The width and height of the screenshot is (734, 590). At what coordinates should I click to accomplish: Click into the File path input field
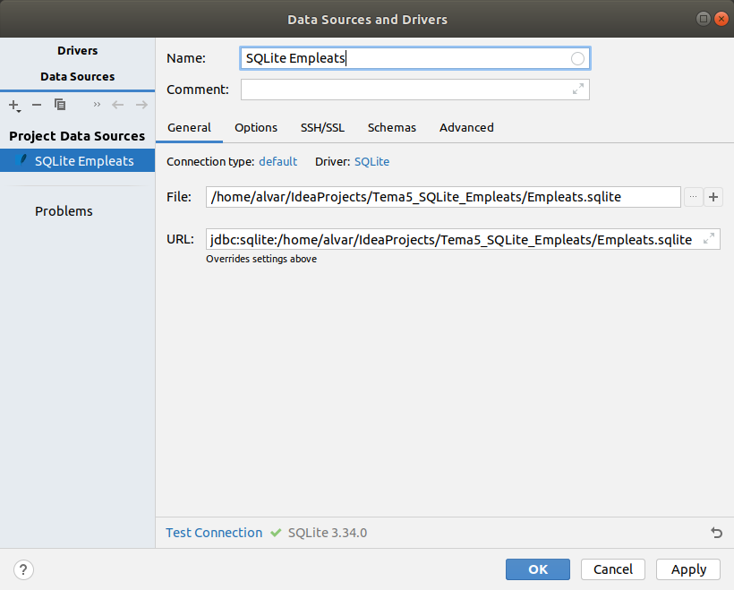[x=443, y=197]
